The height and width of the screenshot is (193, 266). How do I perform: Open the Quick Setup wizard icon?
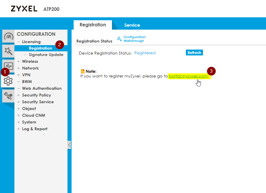coord(8,51)
